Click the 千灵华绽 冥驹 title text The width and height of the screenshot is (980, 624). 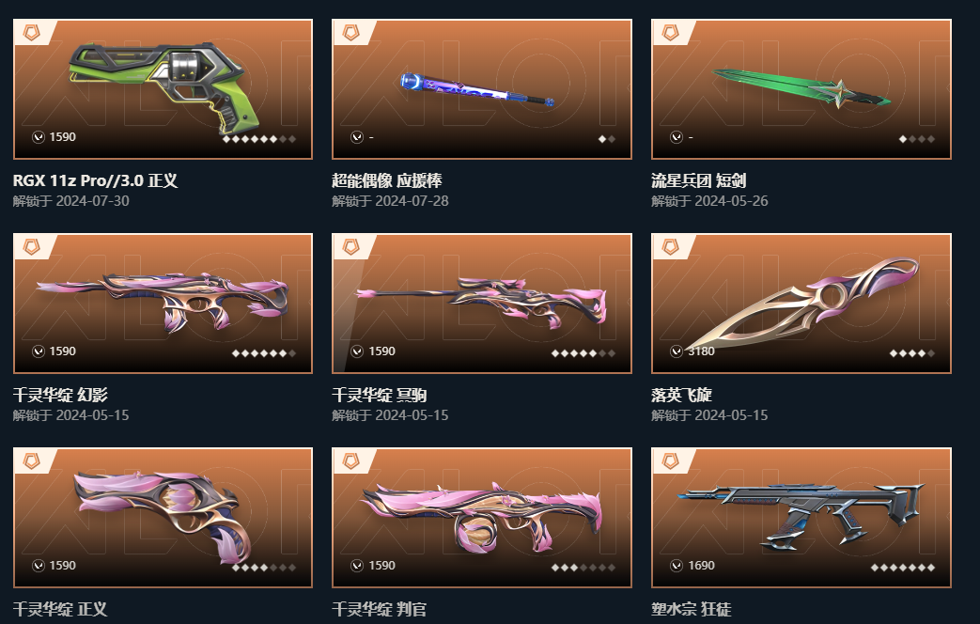click(380, 395)
